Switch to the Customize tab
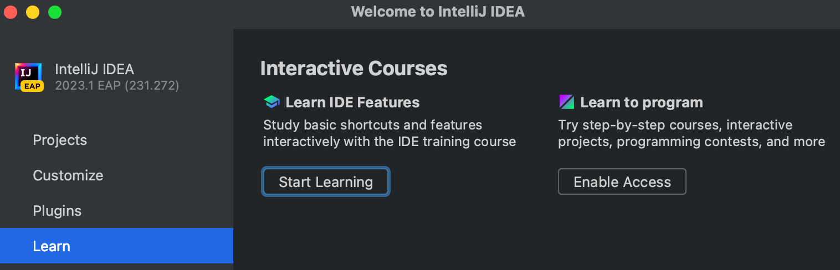Image resolution: width=840 pixels, height=270 pixels. tap(68, 175)
